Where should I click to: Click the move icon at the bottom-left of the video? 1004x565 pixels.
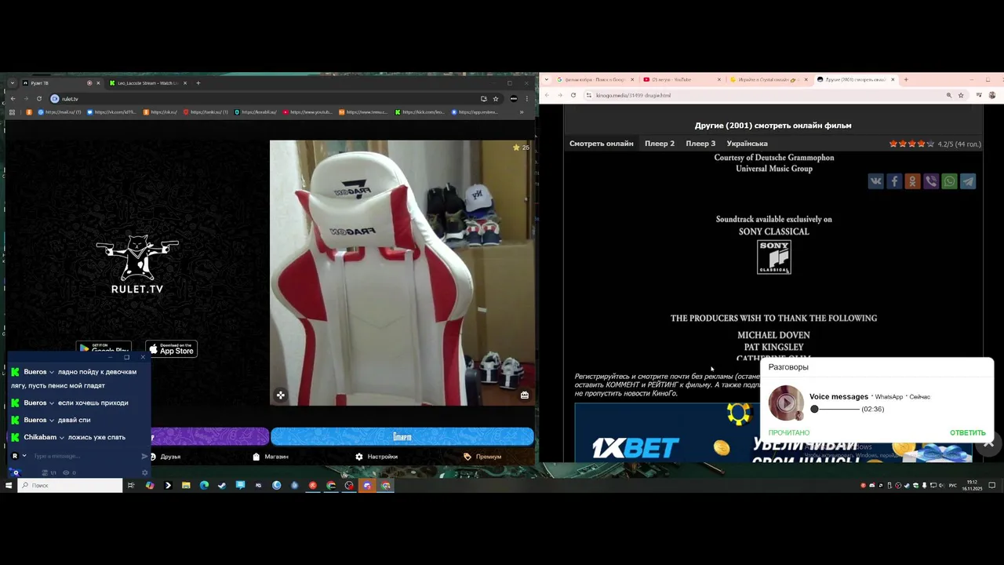tap(280, 395)
